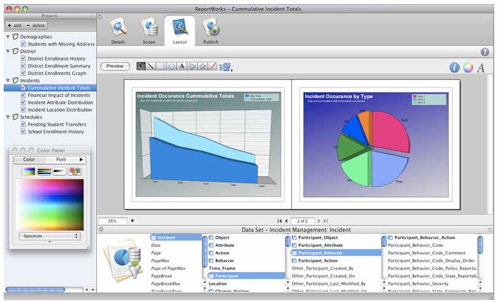Open District Enrollments Graph report
Image resolution: width=498 pixels, height=302 pixels.
pos(53,74)
